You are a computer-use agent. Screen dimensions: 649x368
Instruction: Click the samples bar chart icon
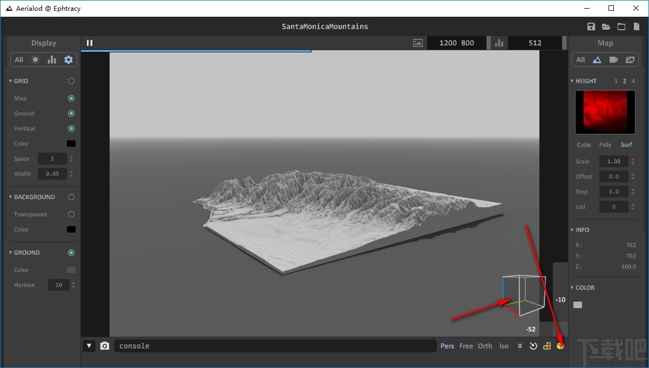(x=499, y=43)
